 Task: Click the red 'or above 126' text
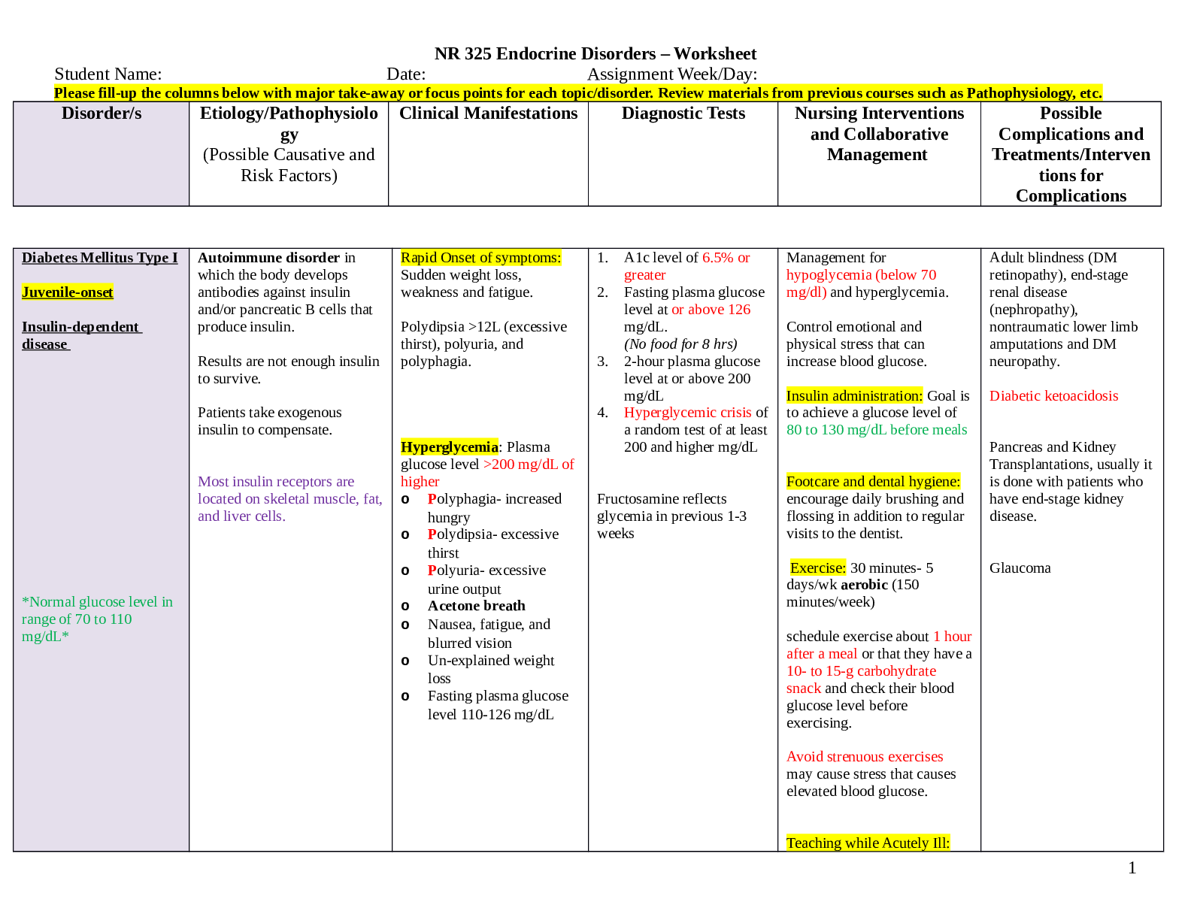point(711,310)
